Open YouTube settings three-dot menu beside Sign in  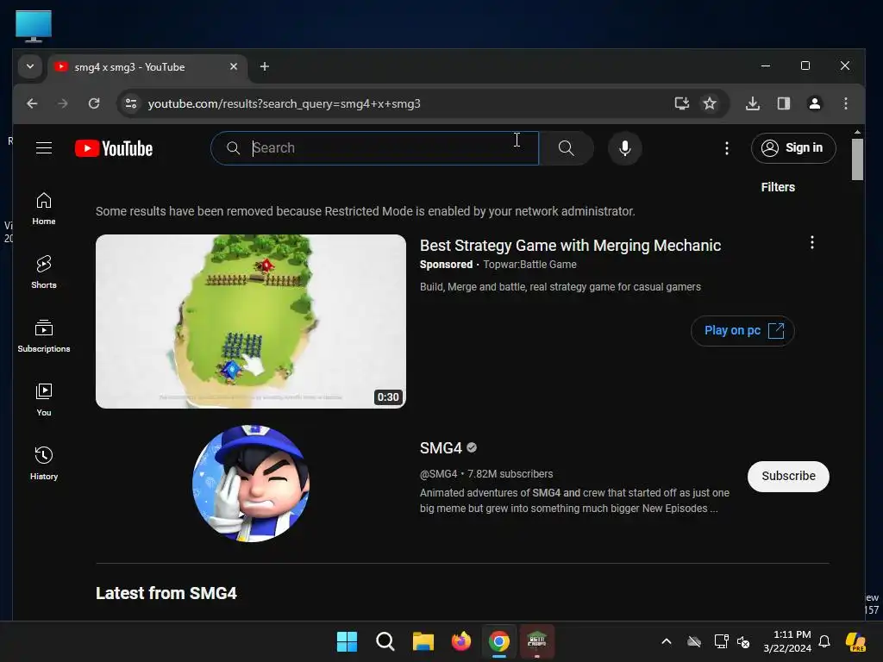[726, 148]
